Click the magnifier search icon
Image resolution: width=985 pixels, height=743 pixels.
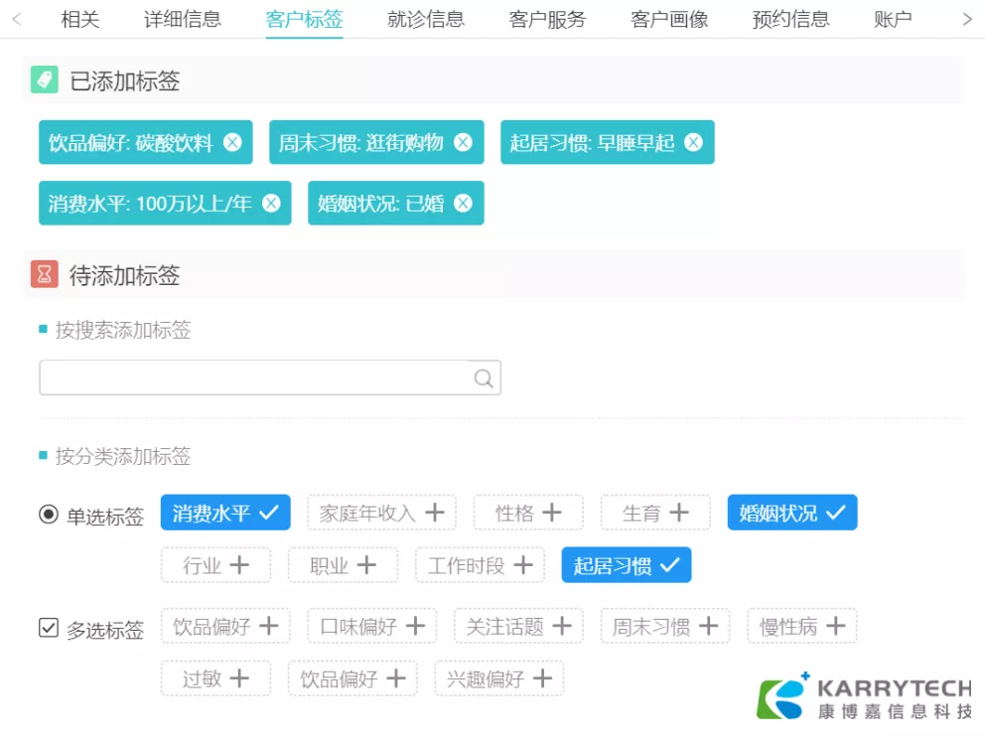(x=484, y=378)
